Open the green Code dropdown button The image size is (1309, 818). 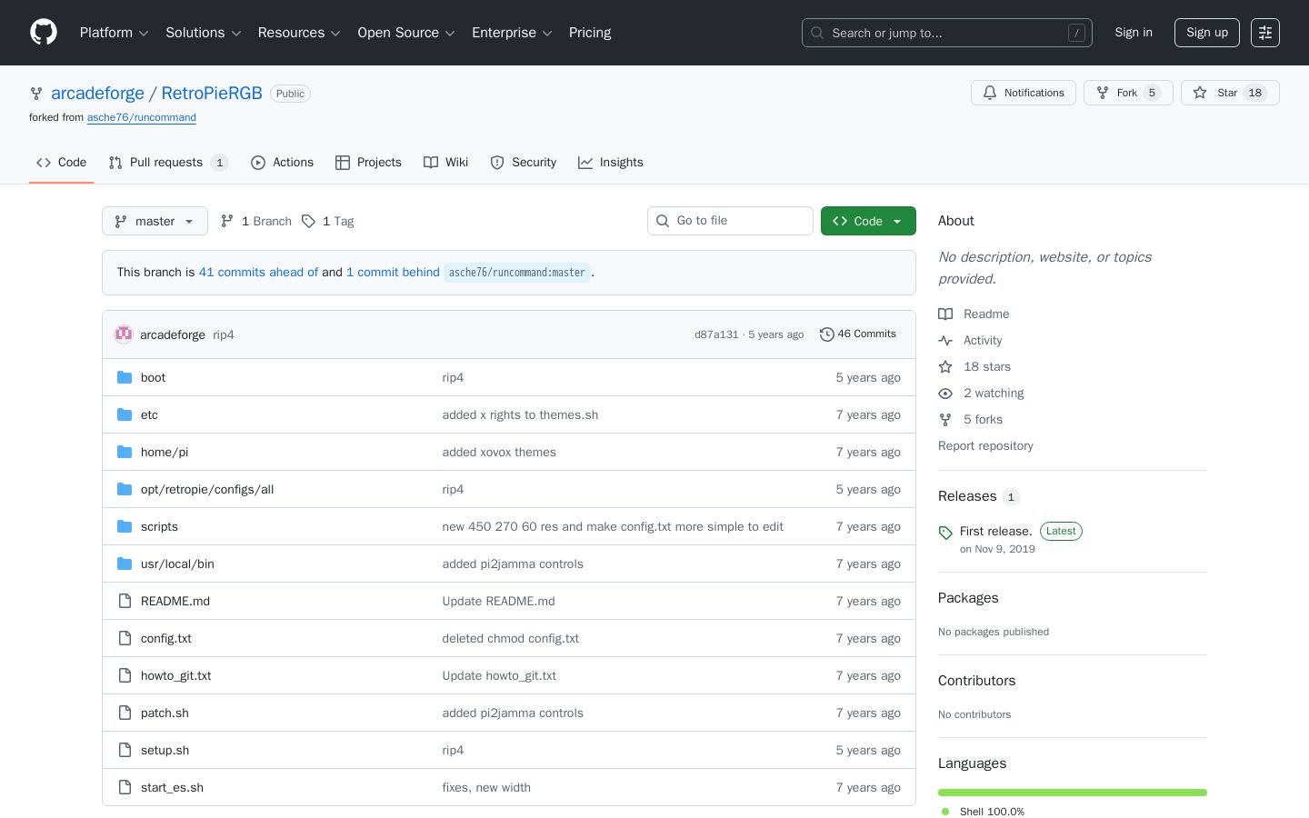[x=868, y=221]
